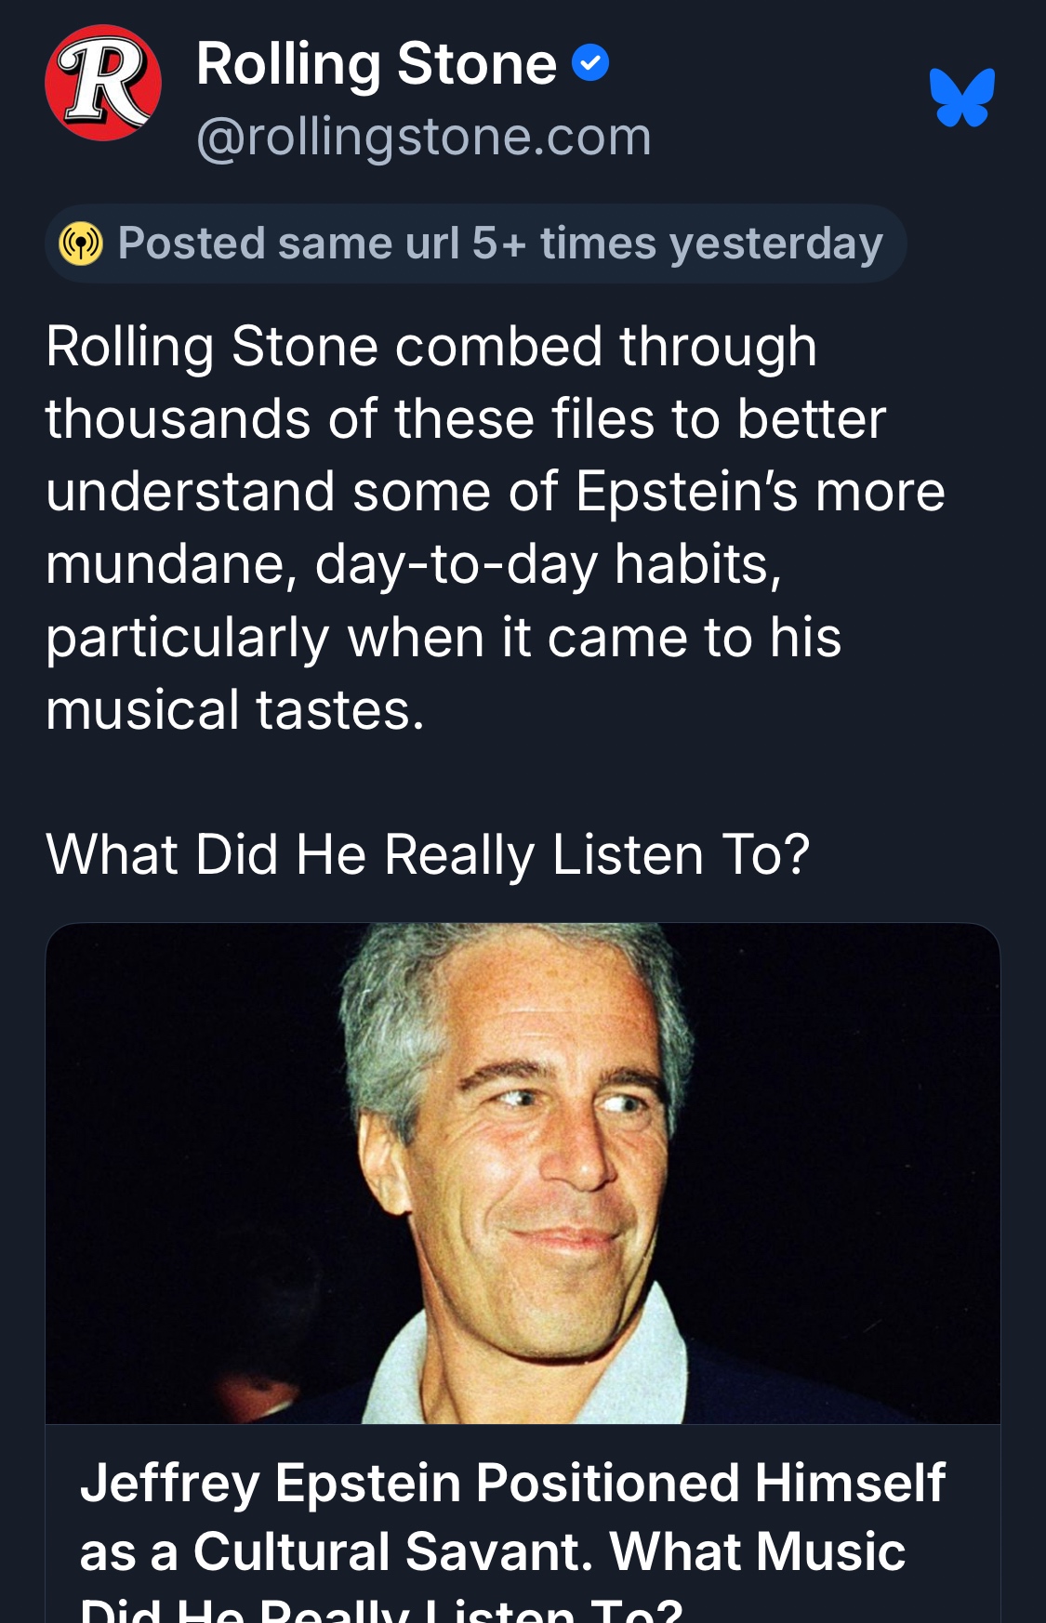Click the @rollingstone.com handle
Image resolution: width=1046 pixels, height=1623 pixels.
coord(423,137)
